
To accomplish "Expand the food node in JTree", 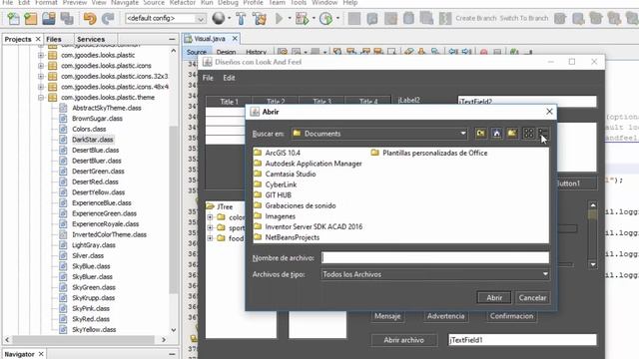I will (210, 238).
